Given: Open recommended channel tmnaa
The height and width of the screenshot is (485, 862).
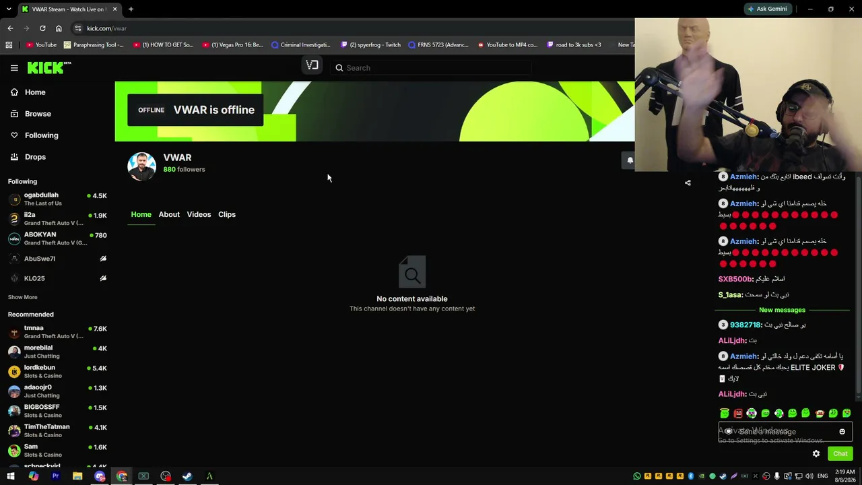Looking at the screenshot, I should pos(58,332).
